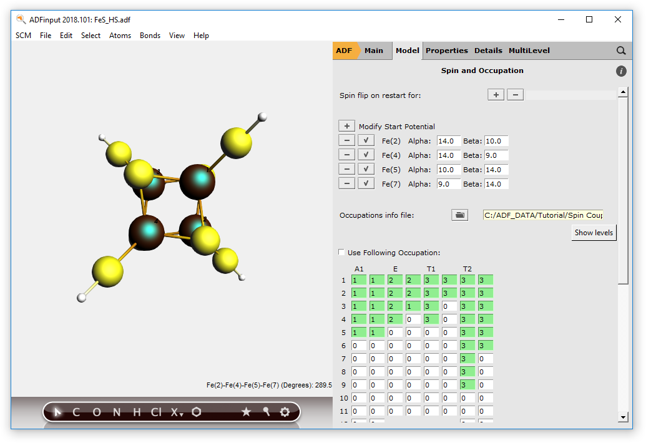Toggle the Fe(5) check button
Screen dimensions: 646x443
(x=366, y=169)
